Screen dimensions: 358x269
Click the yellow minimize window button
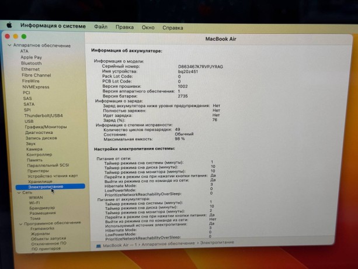point(16,36)
